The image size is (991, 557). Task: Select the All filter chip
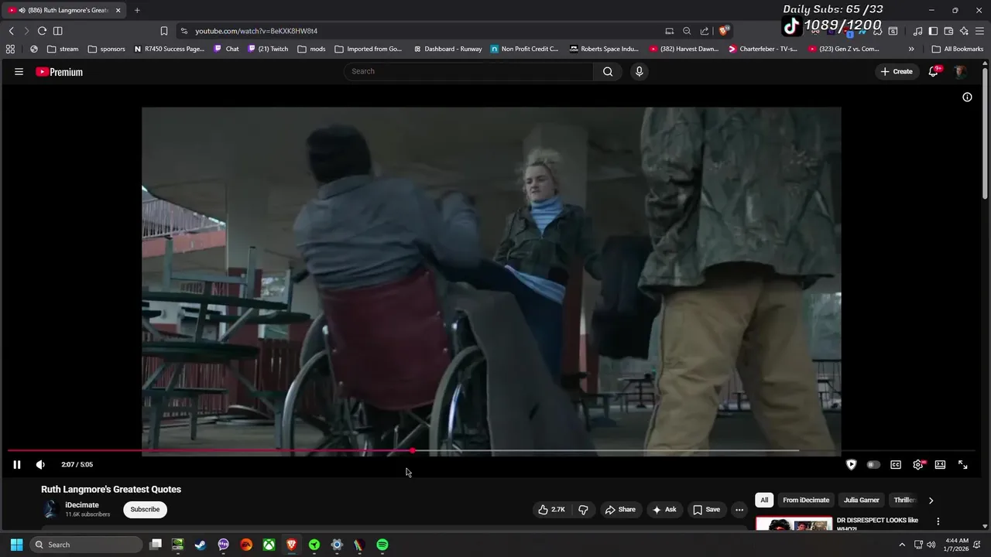pos(764,501)
